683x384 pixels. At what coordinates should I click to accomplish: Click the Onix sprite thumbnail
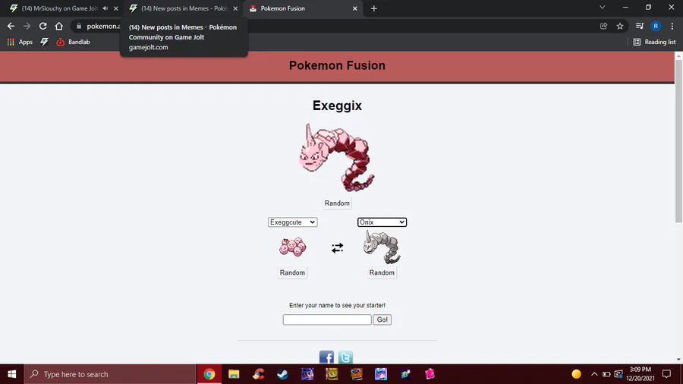coord(382,247)
